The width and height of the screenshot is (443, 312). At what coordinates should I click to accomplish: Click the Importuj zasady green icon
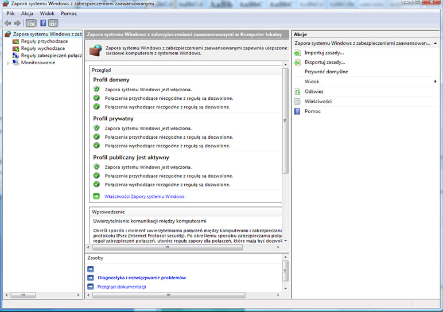297,53
